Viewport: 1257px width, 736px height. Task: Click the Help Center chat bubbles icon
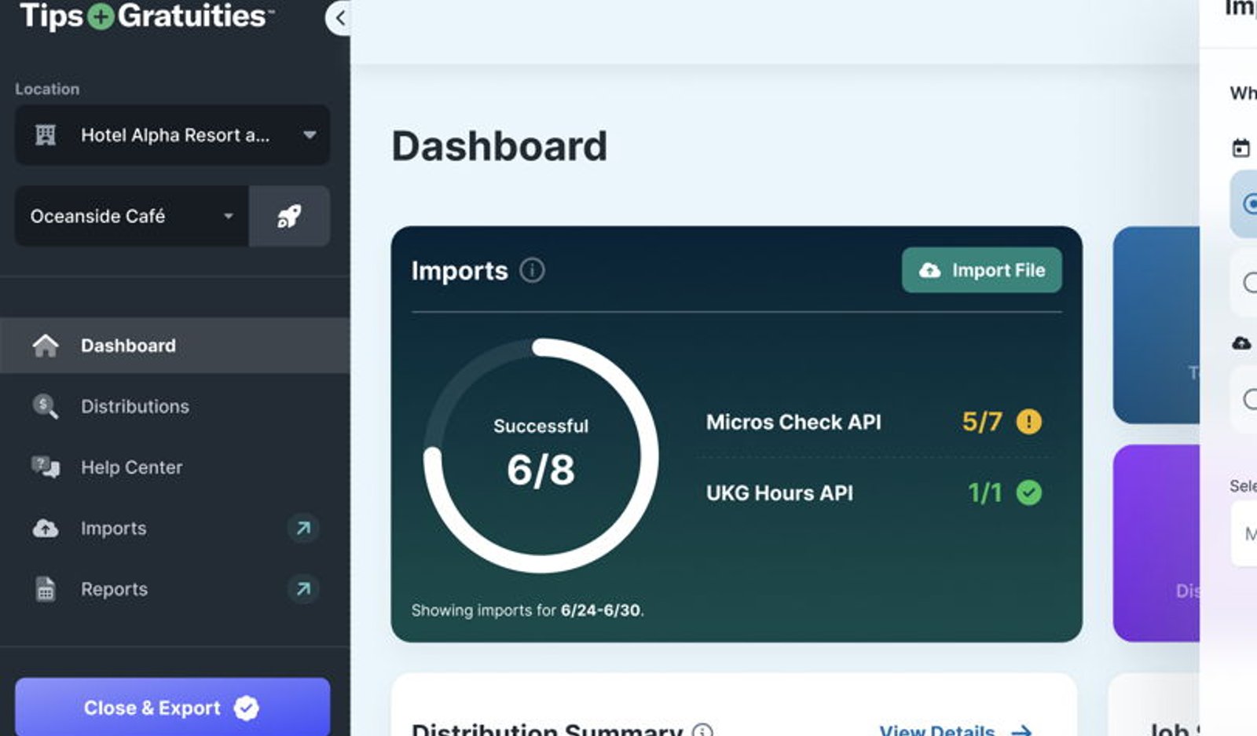coord(46,467)
